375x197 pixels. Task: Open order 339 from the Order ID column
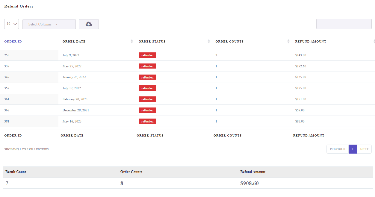pyautogui.click(x=7, y=66)
